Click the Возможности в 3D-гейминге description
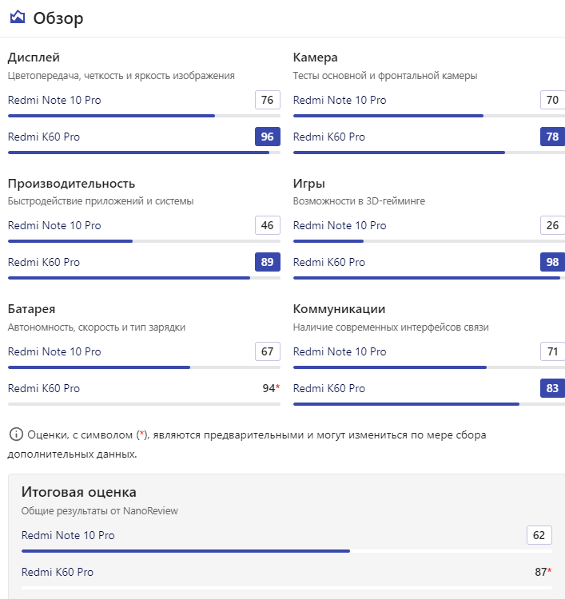The image size is (565, 599). point(359,201)
